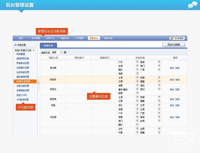Open 400电话设置 in the sidebar
200x153 pixels.
click(23, 100)
